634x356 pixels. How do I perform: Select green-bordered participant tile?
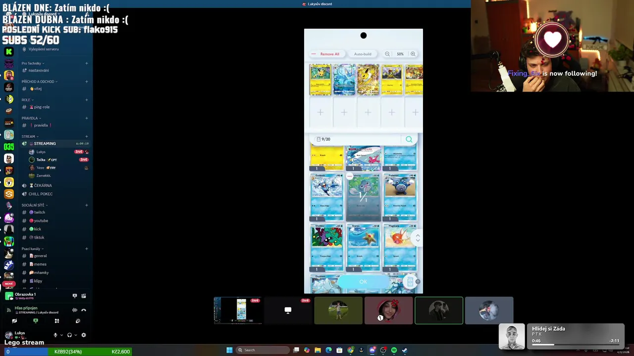click(x=439, y=311)
